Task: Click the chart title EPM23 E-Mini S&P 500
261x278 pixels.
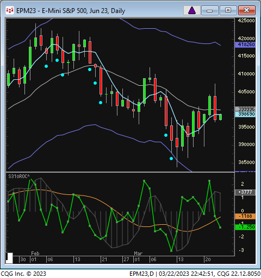Action: pos(71,11)
